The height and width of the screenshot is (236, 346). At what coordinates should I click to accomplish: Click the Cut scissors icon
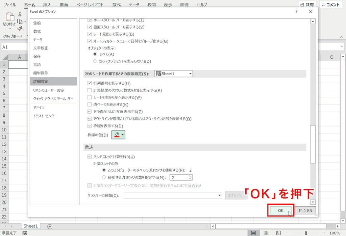coord(20,14)
